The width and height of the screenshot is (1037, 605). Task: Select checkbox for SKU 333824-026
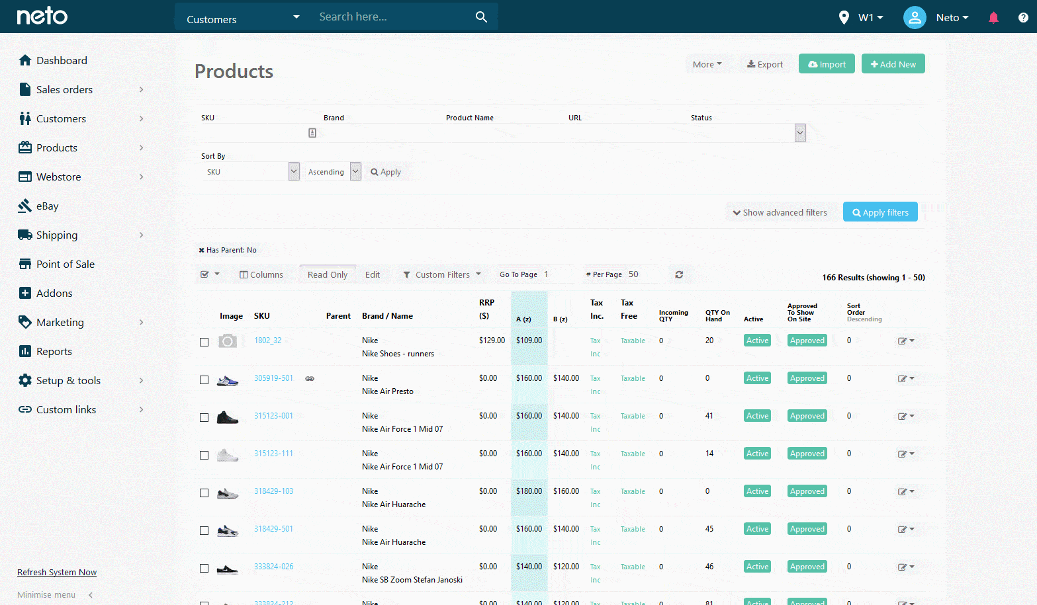point(204,568)
